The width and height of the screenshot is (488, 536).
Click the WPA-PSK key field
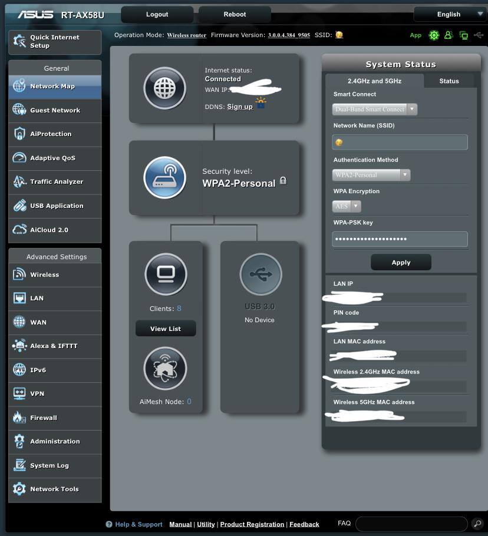point(400,239)
